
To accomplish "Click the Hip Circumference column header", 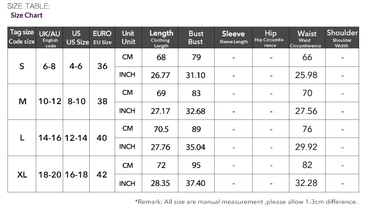I will [270, 38].
